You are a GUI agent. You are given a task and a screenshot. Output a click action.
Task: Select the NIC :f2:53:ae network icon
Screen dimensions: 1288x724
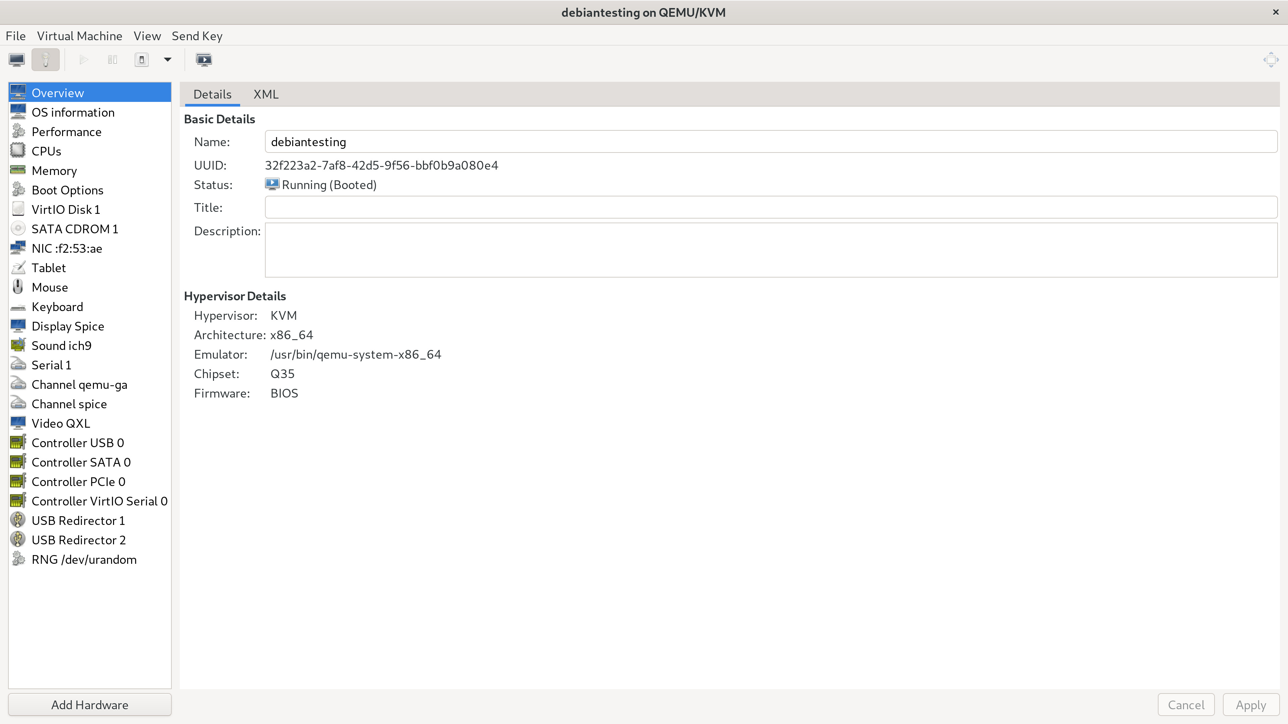coord(18,248)
